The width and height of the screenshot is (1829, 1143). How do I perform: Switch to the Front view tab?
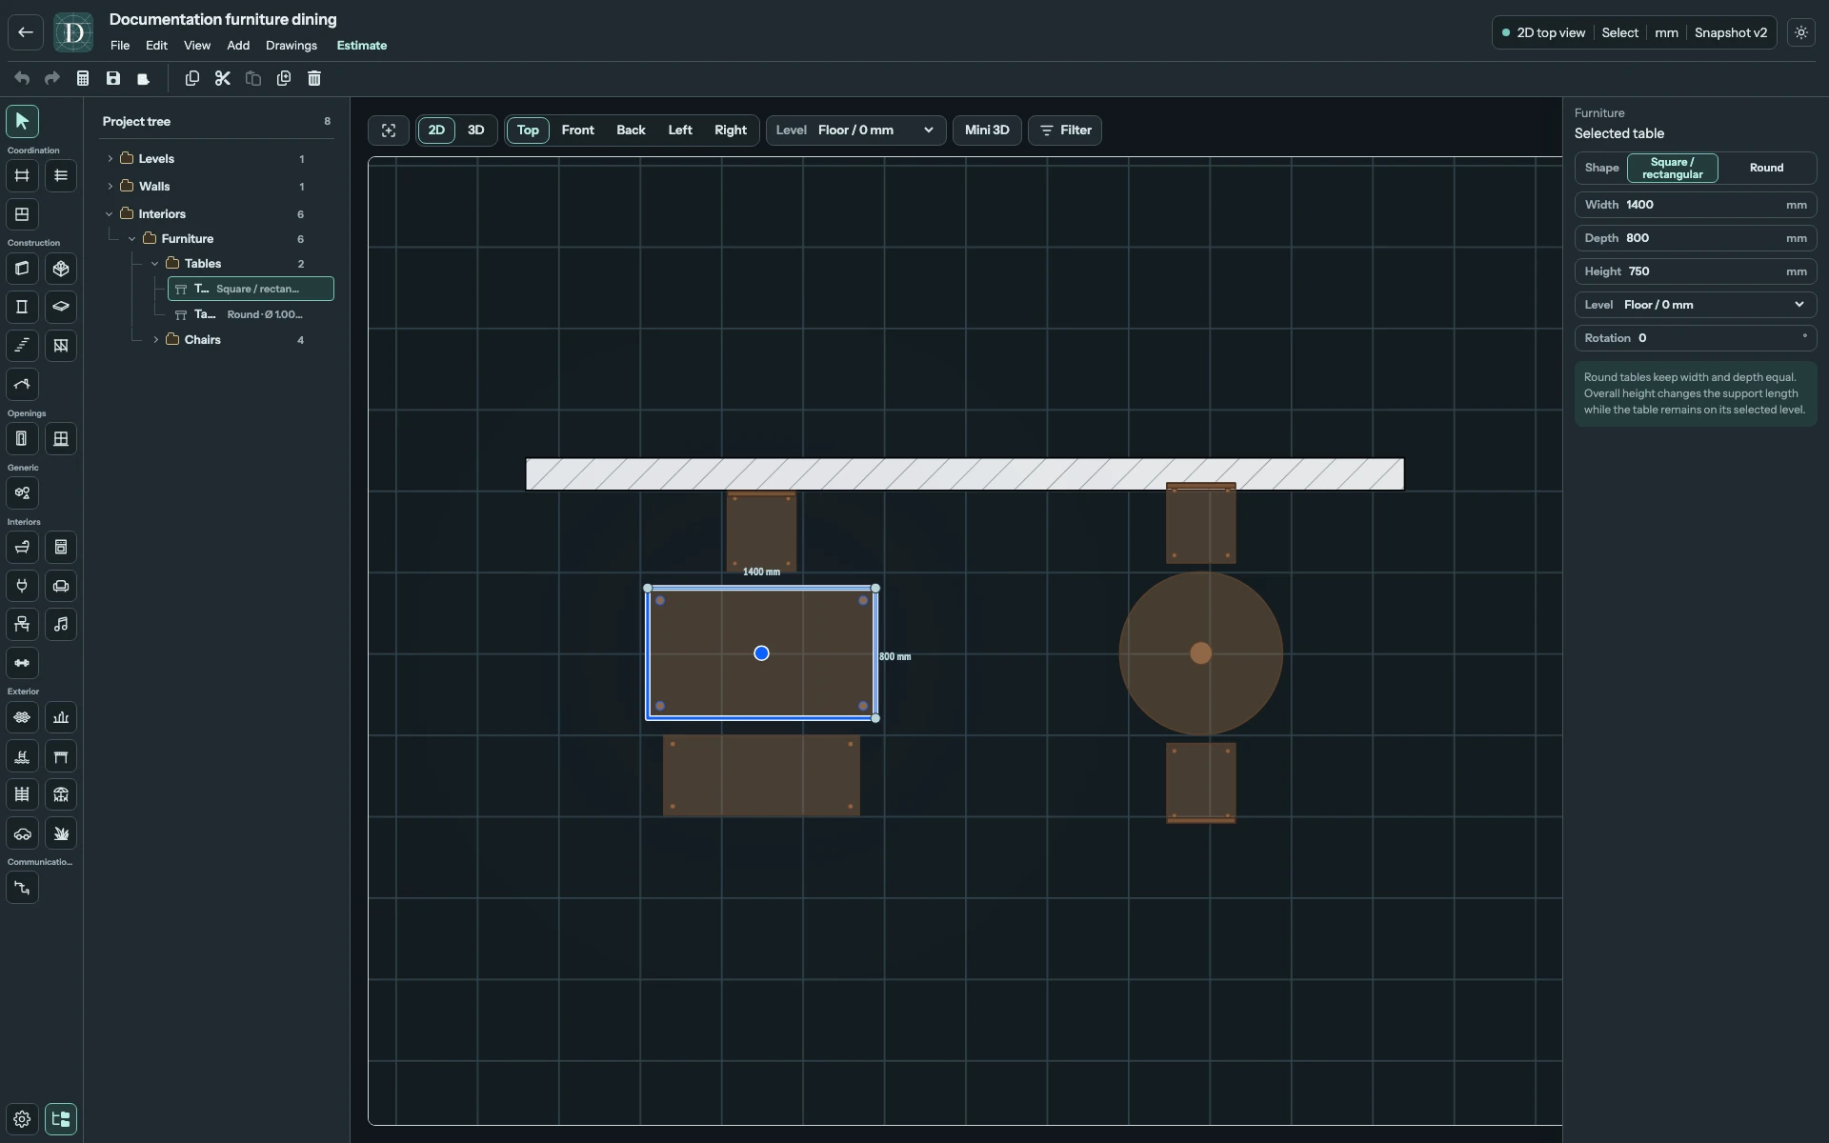(x=578, y=130)
